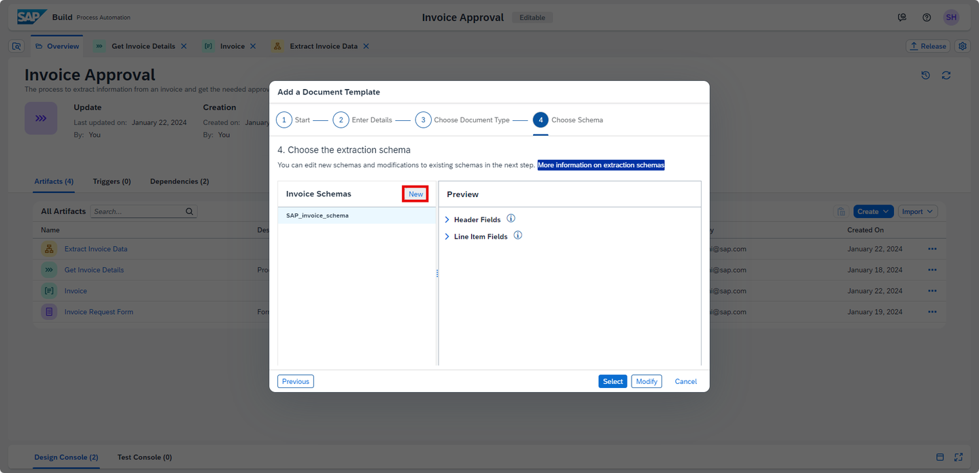Click the Select button
Viewport: 979px width, 473px height.
[613, 381]
